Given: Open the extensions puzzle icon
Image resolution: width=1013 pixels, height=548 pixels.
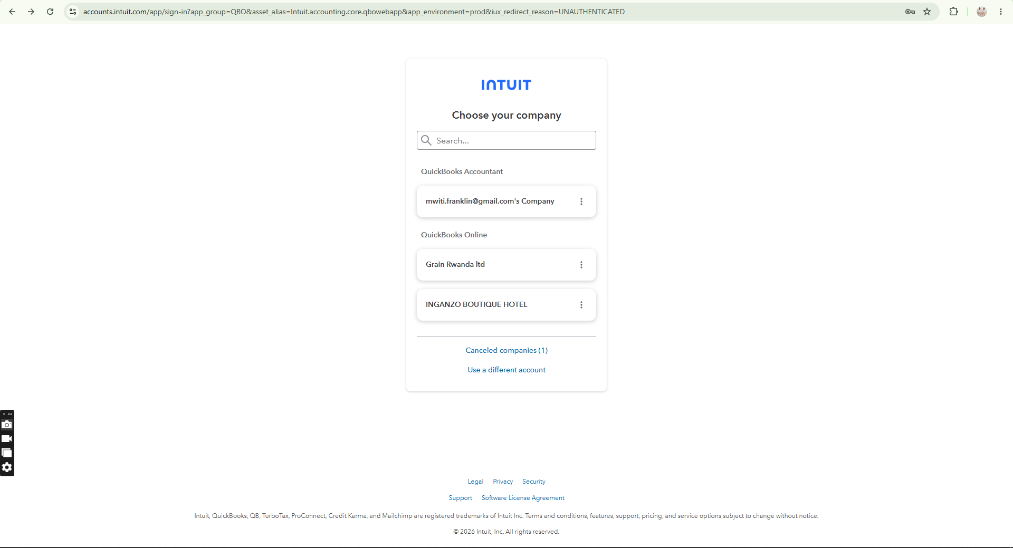Looking at the screenshot, I should [953, 12].
